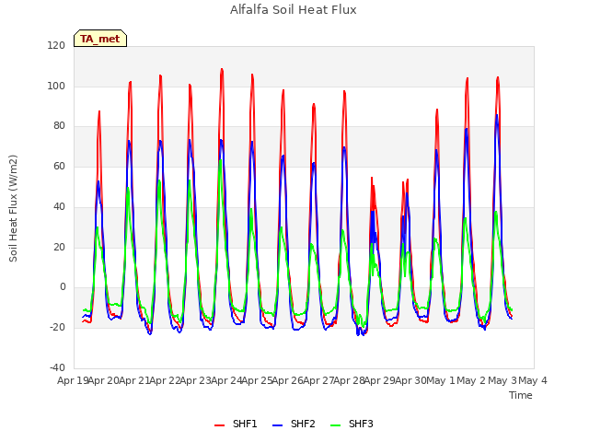Image resolution: width=589 pixels, height=442 pixels.
Task: Click the Apr 19 x-axis tick label
Action: tap(73, 380)
